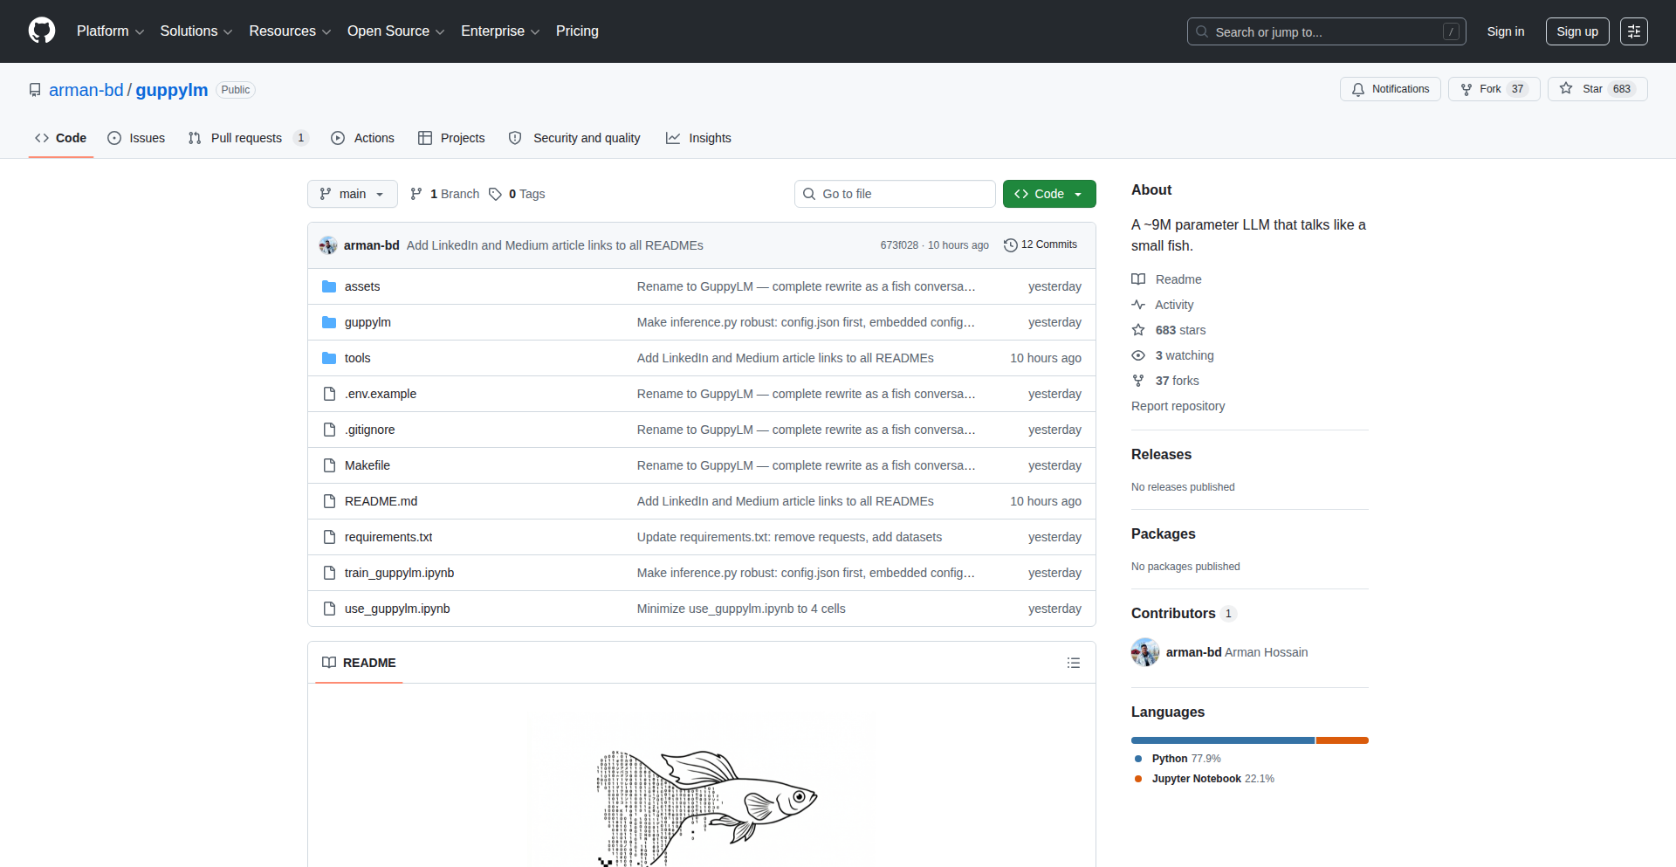Click the GitHub logo in header
This screenshot has width=1676, height=867.
(42, 31)
